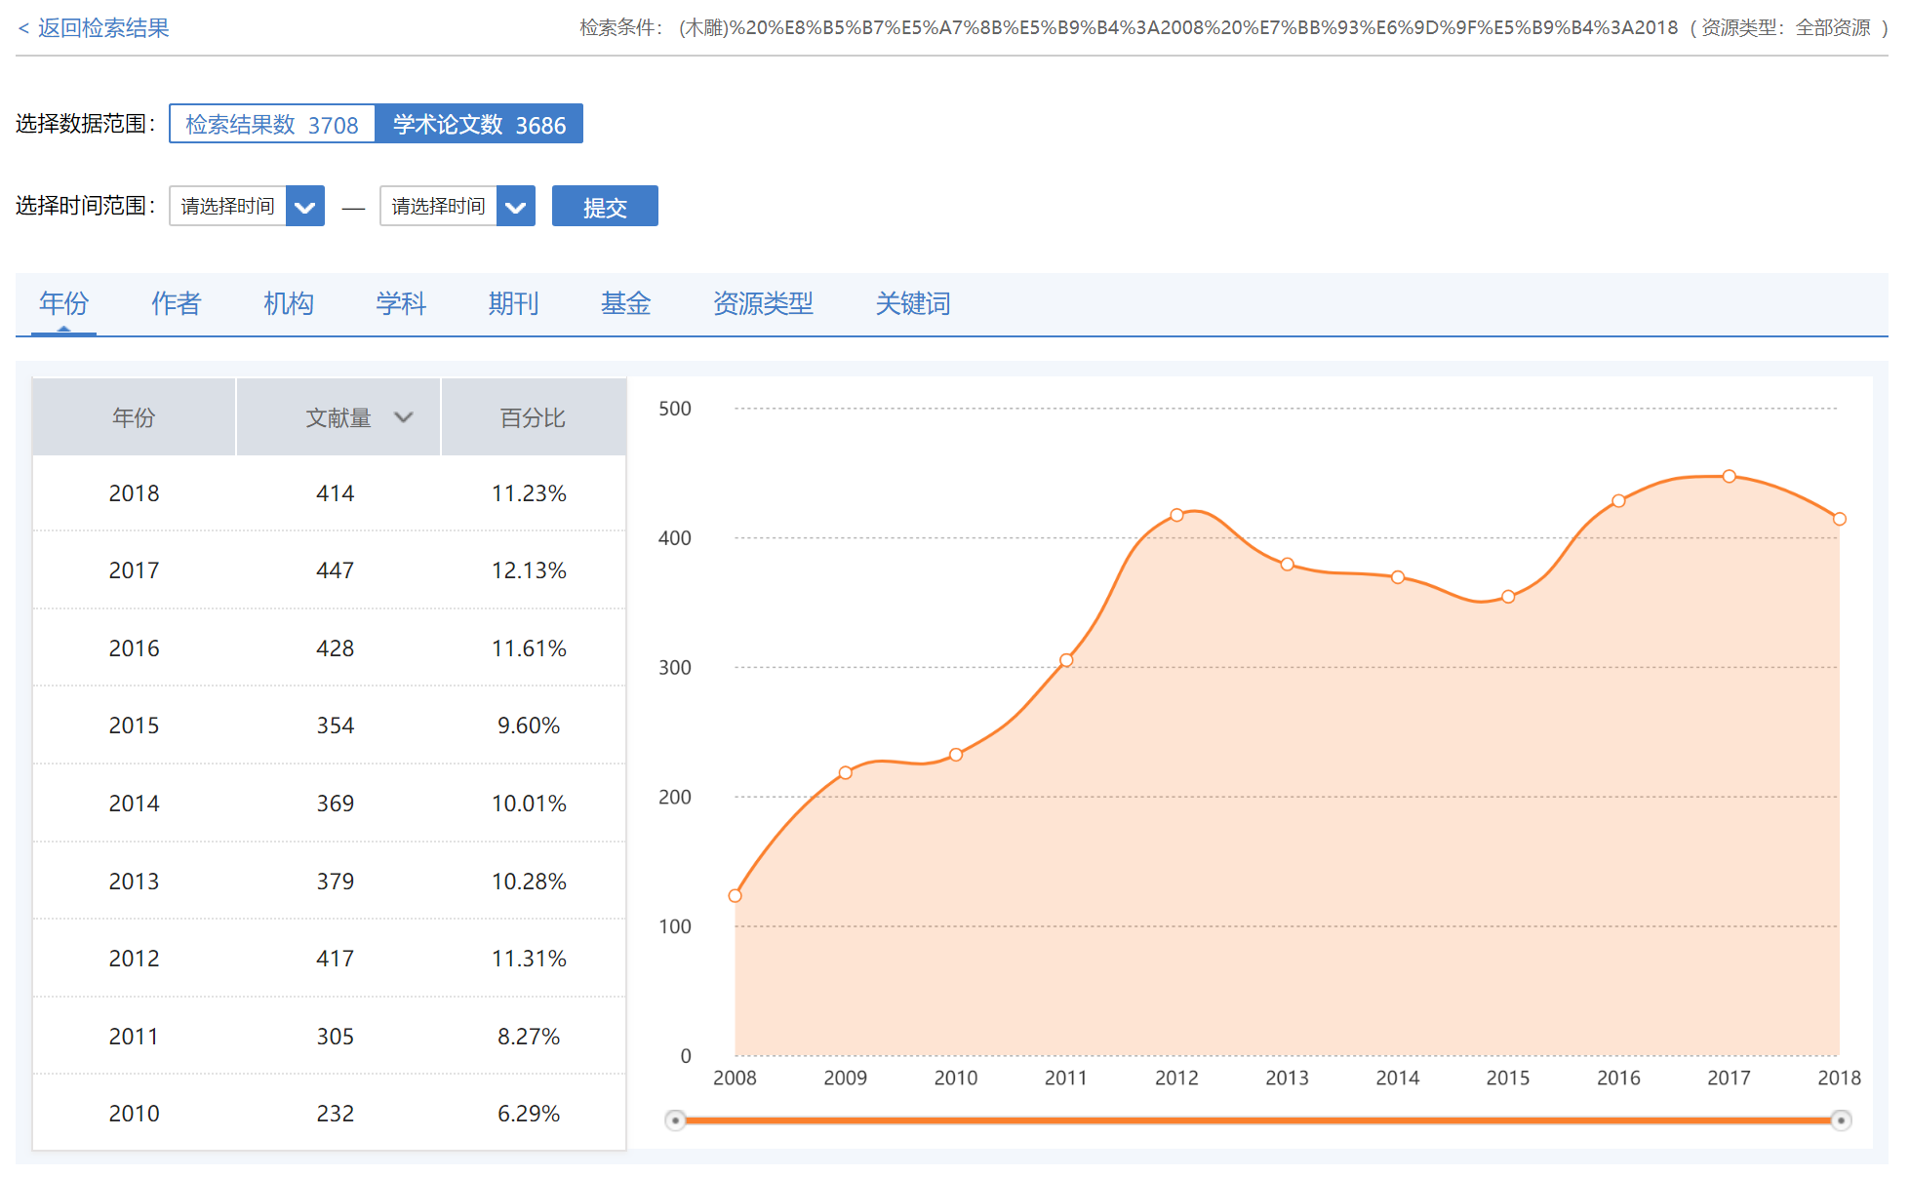Viewport: 1909px width, 1177px height.
Task: Click the right timeline slider handle
Action: coord(1841,1120)
